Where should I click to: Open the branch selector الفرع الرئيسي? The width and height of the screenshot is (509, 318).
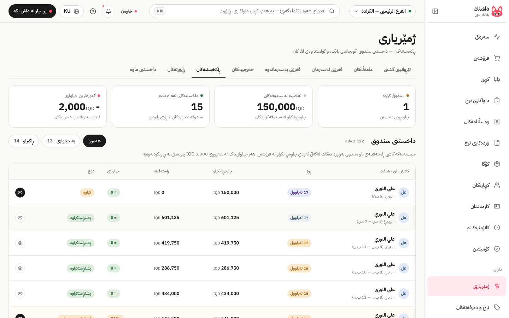[382, 11]
